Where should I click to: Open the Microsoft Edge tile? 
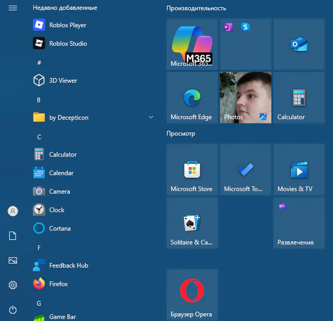pyautogui.click(x=192, y=98)
